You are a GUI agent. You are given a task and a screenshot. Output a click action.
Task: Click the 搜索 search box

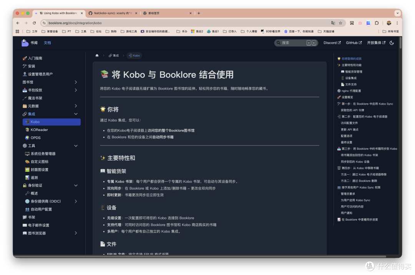click(296, 43)
